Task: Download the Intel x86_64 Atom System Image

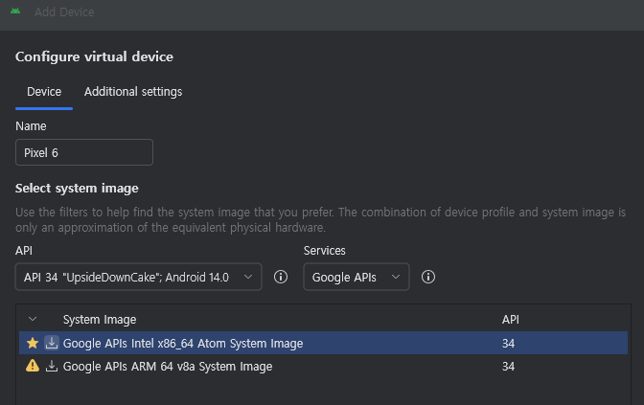Action: [52, 343]
